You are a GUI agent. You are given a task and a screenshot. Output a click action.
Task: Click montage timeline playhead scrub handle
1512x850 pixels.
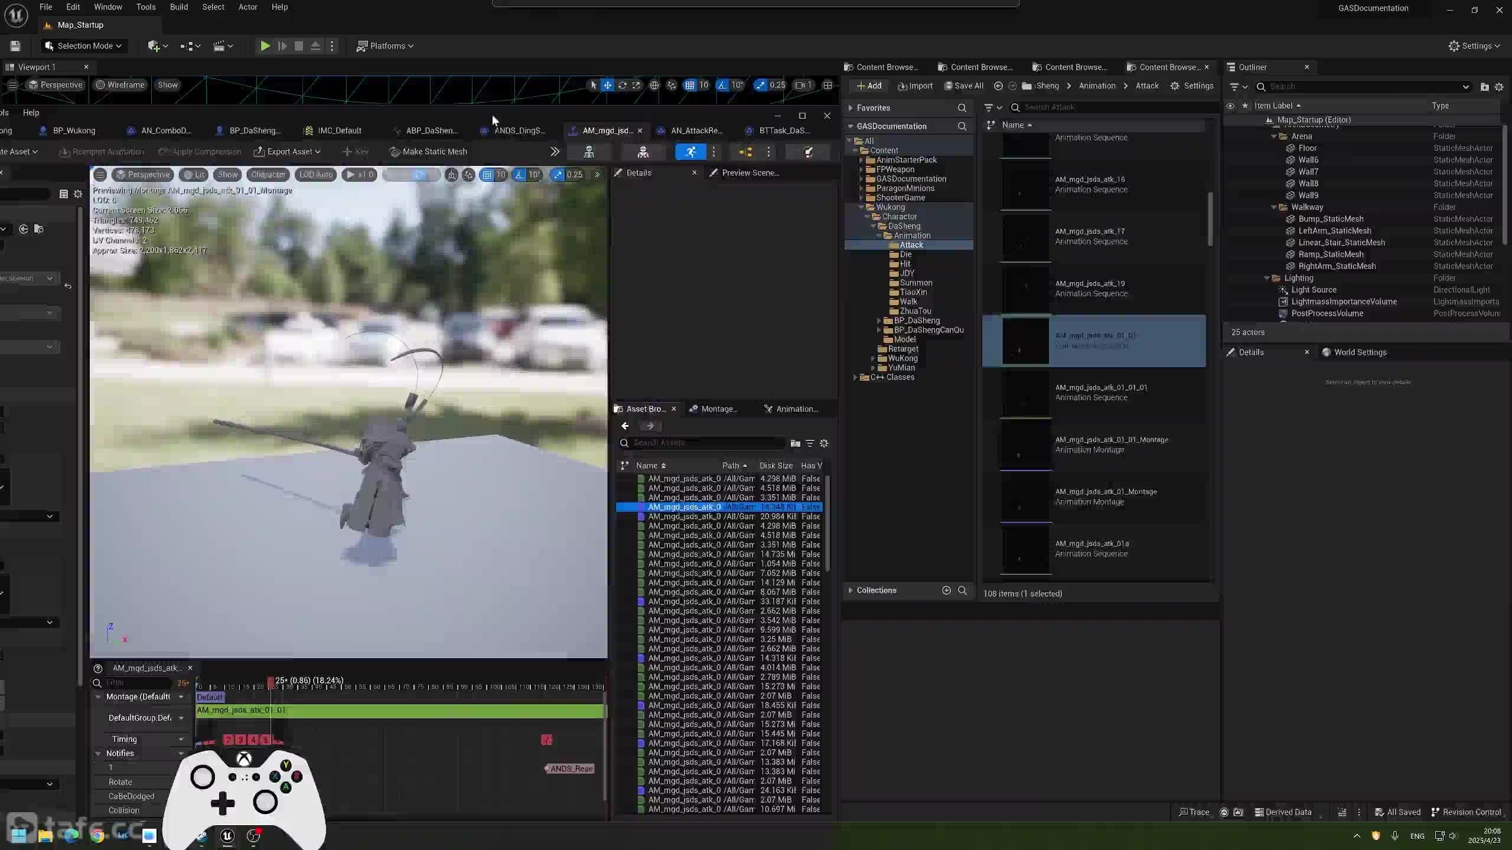pyautogui.click(x=271, y=683)
